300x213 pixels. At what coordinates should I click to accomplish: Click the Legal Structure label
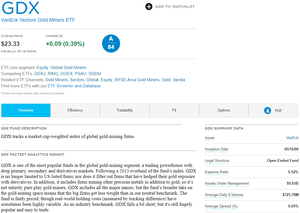(217, 160)
